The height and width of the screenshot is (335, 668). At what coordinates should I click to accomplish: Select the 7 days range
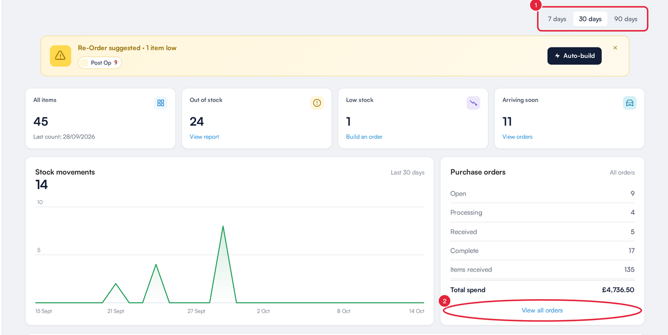(x=557, y=19)
